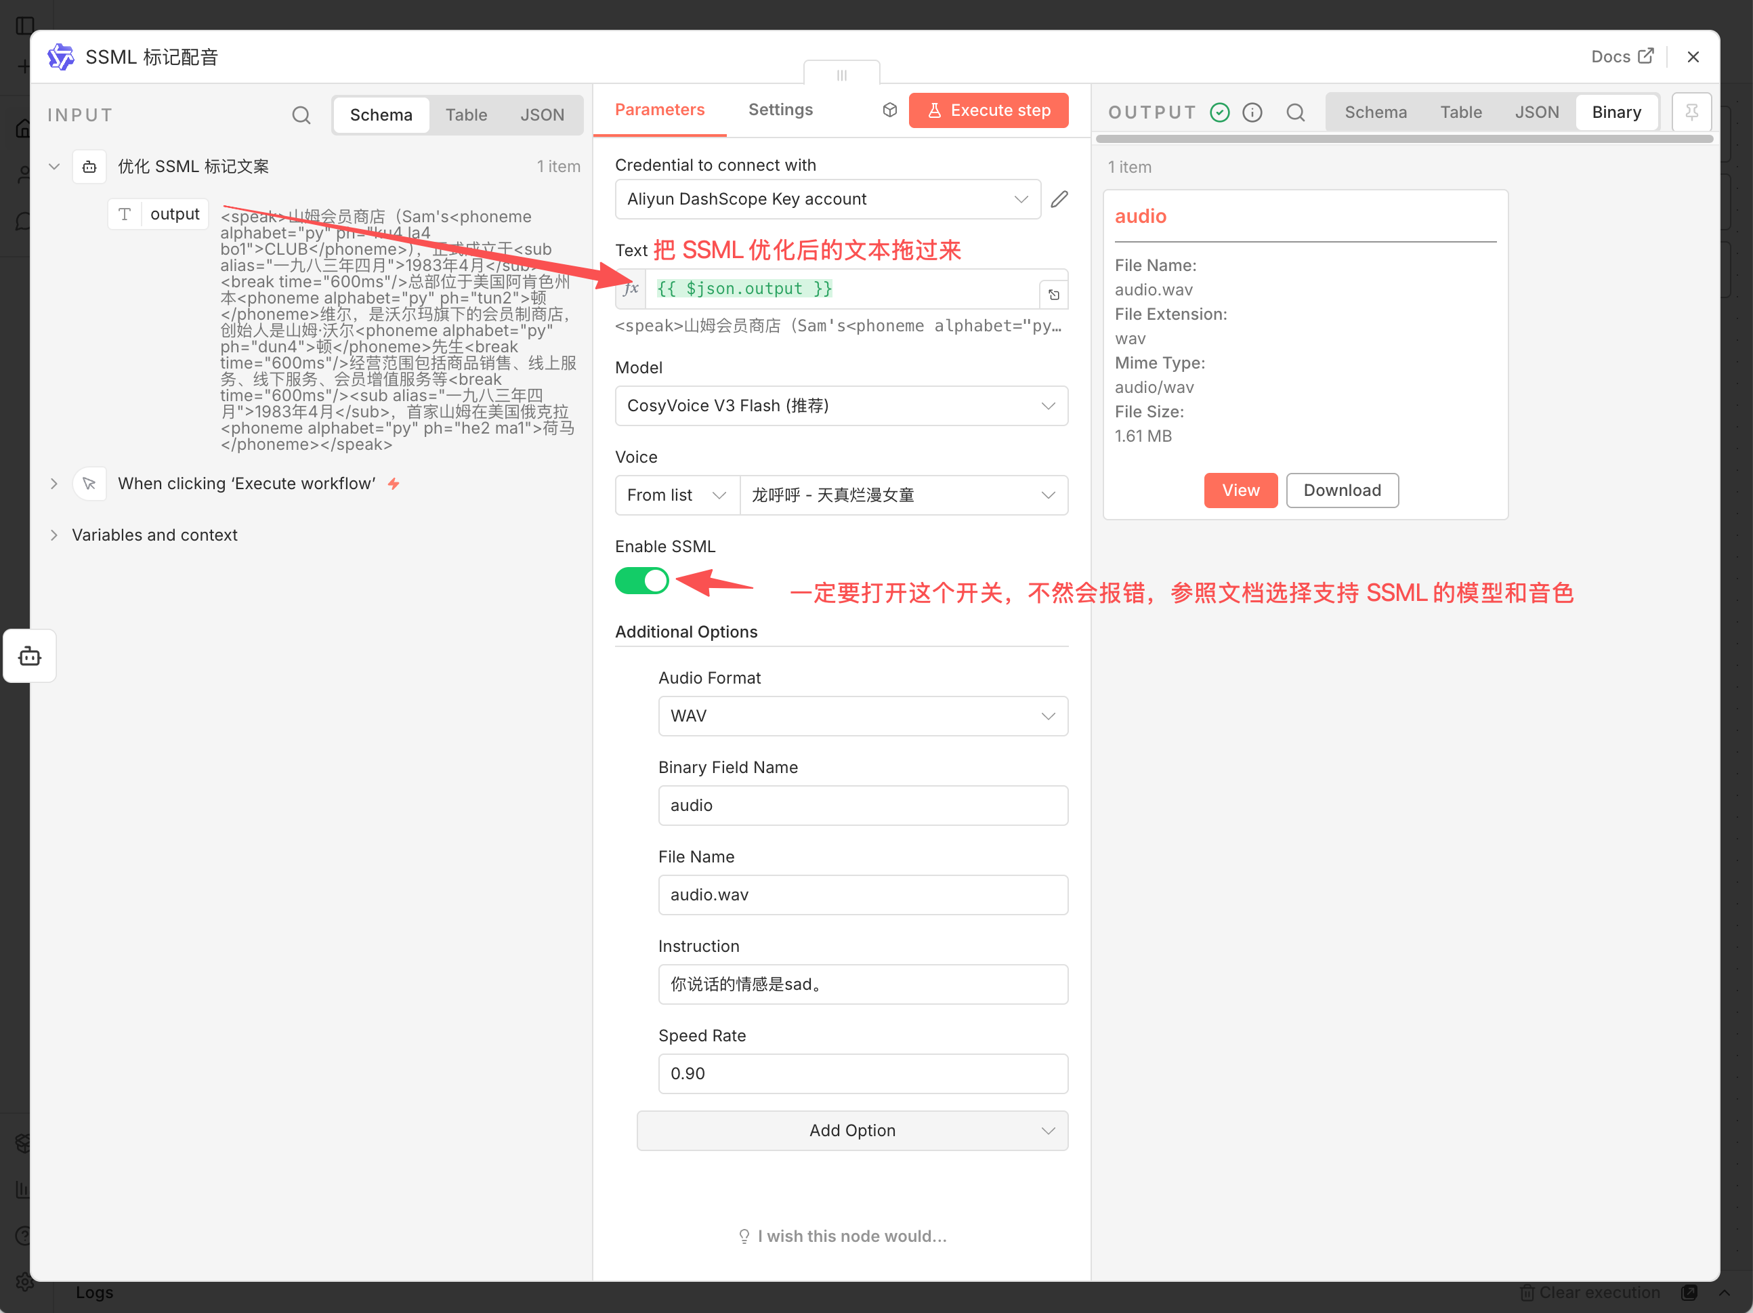Switch to the Settings tab

(x=780, y=110)
